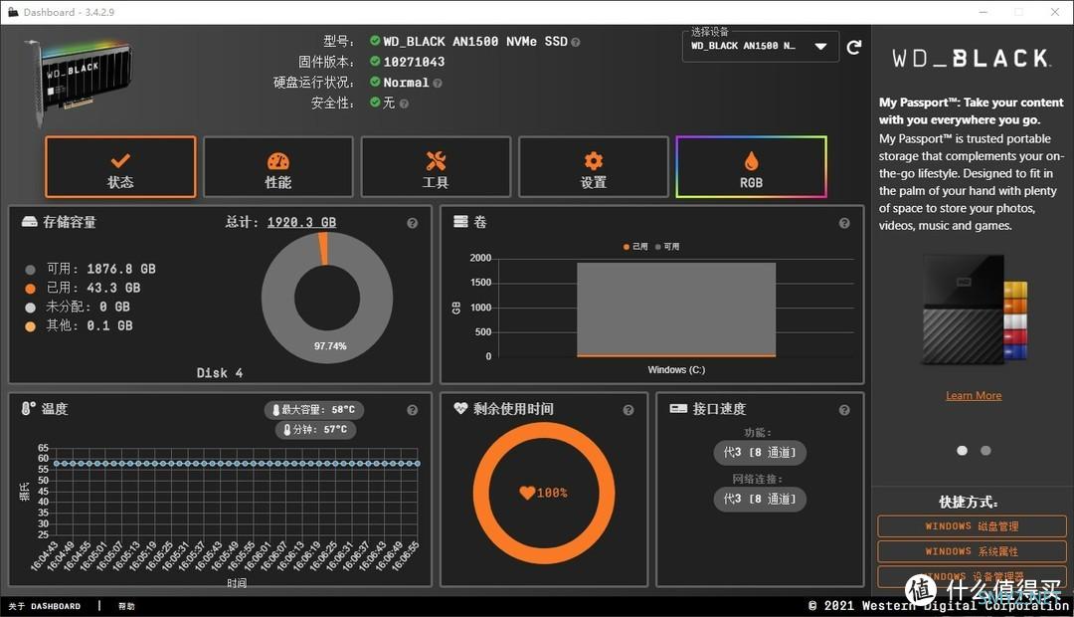Image resolution: width=1074 pixels, height=617 pixels.
Task: Click the 硬盘运行状况 check icon
Action: pyautogui.click(x=375, y=82)
